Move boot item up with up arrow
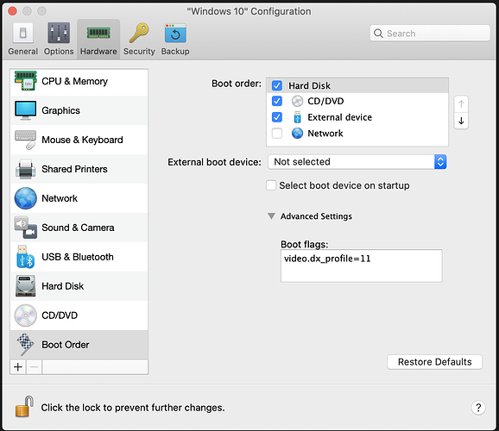 [461, 103]
